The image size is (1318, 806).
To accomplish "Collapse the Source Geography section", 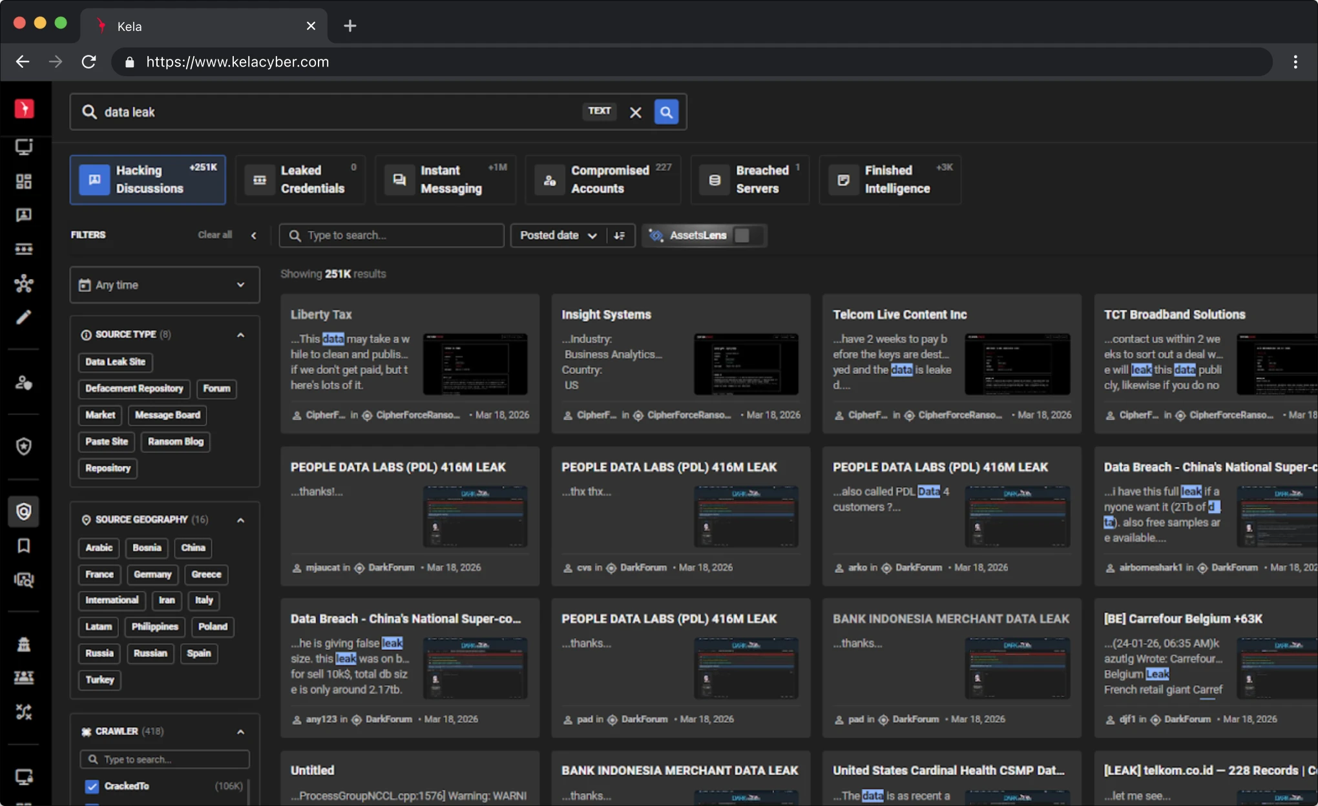I will [x=240, y=520].
